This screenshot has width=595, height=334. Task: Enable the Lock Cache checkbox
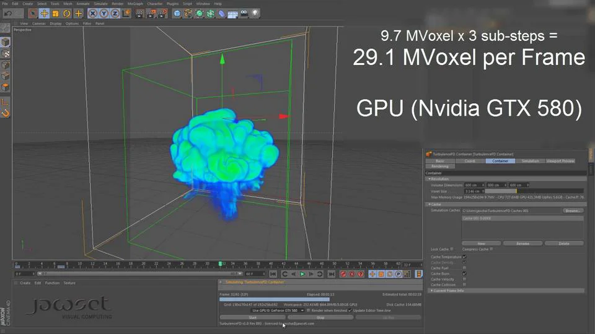[x=452, y=249]
